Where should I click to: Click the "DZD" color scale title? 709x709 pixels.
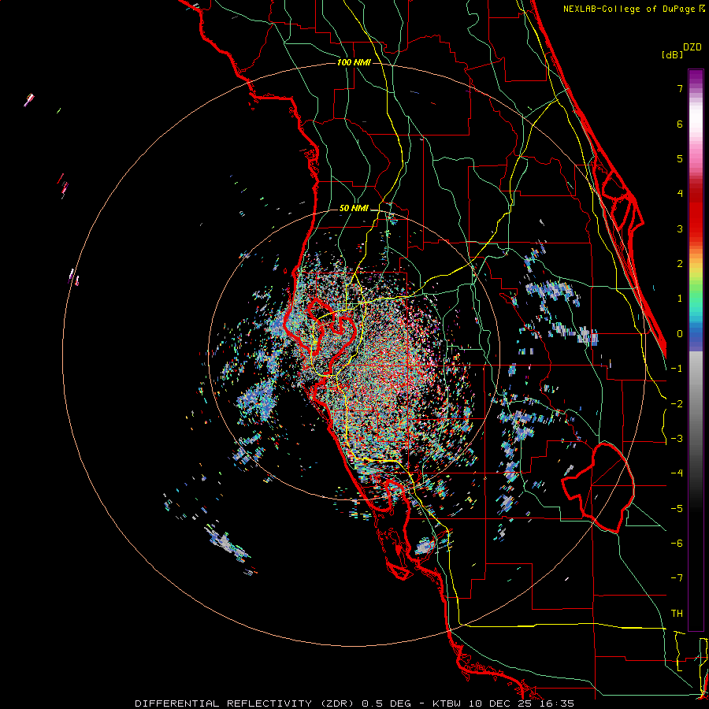point(692,47)
